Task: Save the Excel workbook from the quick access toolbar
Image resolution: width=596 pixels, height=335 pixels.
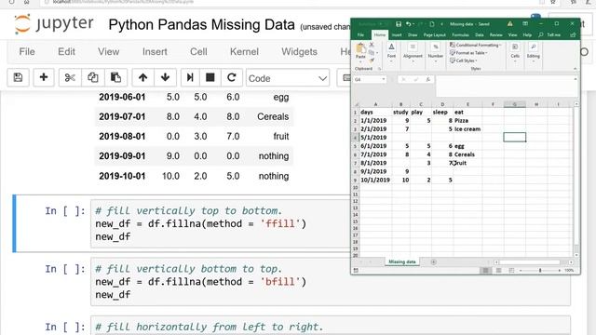Action: click(399, 24)
